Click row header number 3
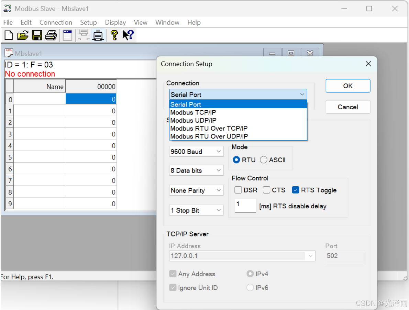Viewport: 409px width, 310px height. [10, 134]
